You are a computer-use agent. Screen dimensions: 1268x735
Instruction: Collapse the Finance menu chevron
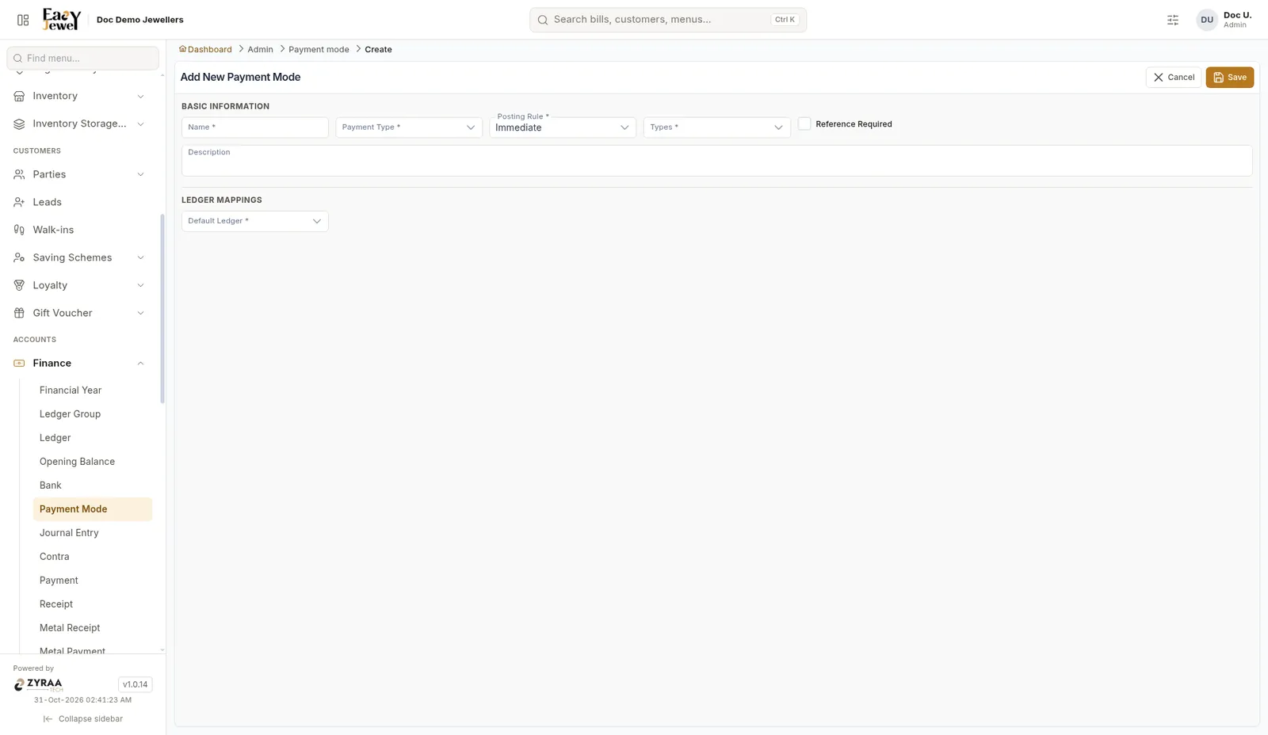(x=141, y=364)
